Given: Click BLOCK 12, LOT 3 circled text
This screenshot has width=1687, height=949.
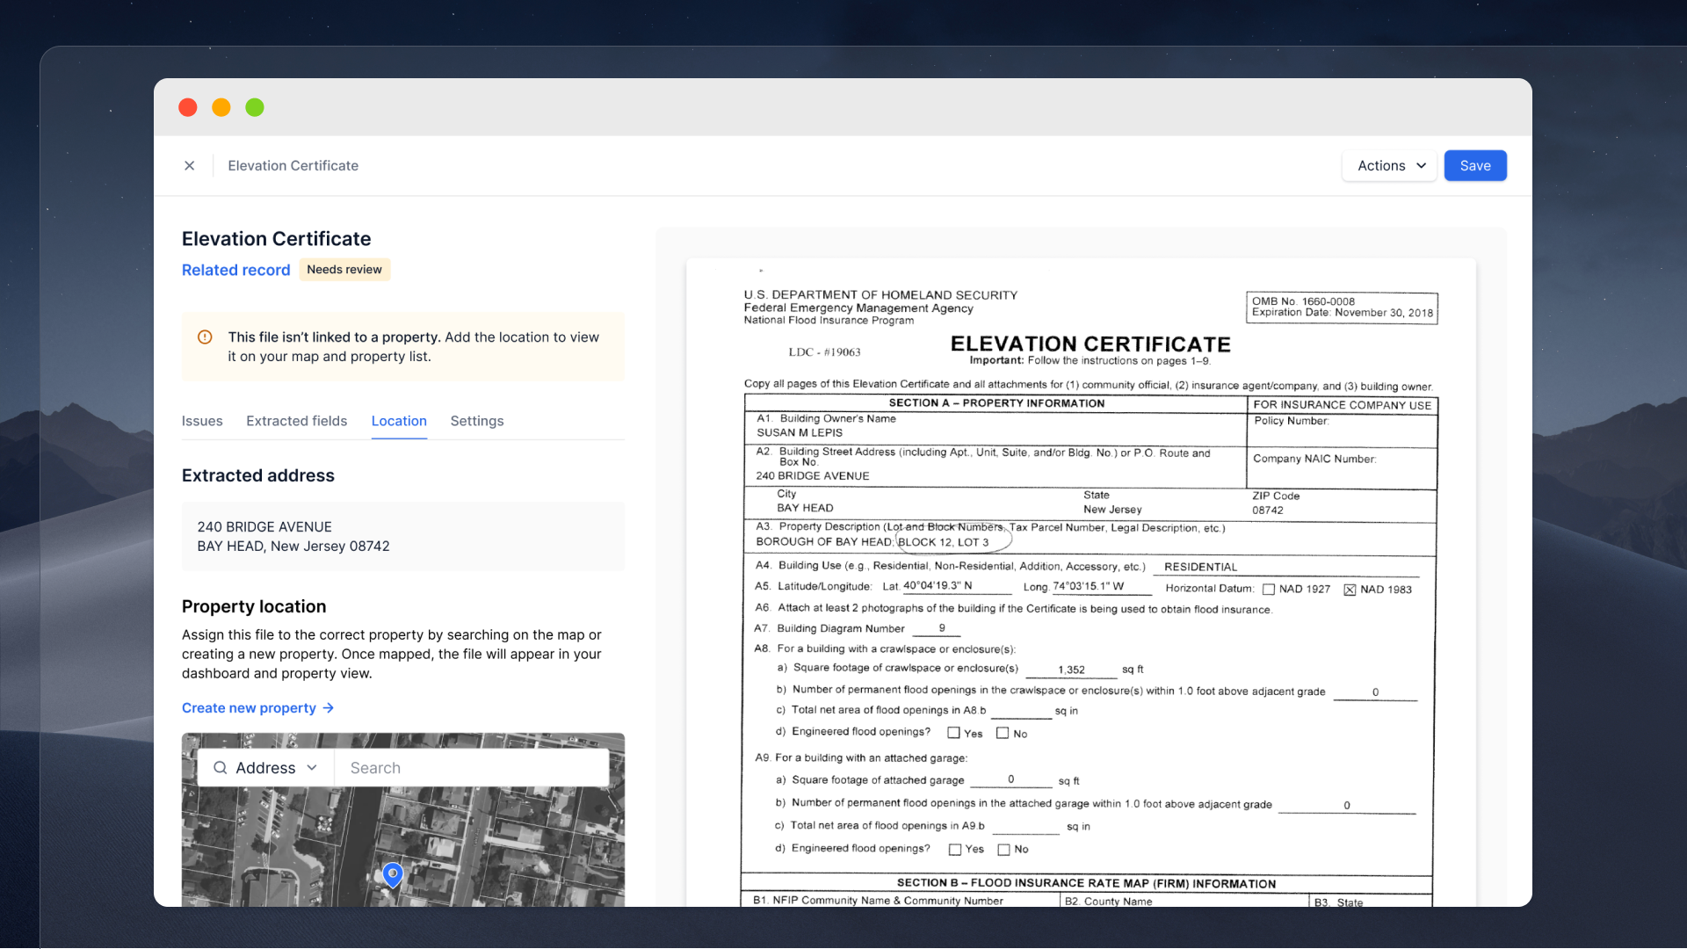Looking at the screenshot, I should [943, 542].
